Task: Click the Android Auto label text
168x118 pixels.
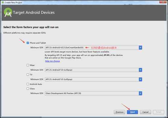Action: [36, 84]
